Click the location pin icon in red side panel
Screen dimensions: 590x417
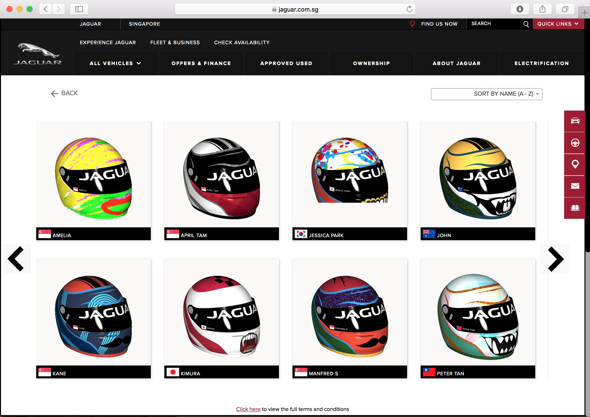pos(575,165)
